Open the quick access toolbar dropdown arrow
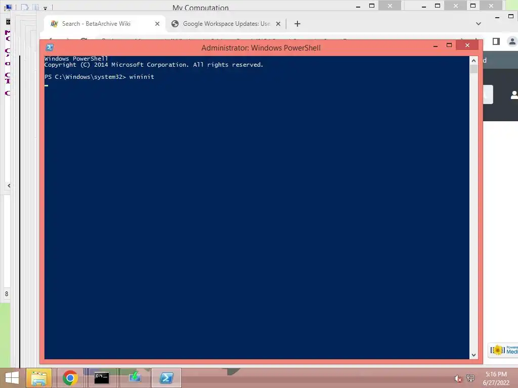The image size is (518, 388). 45,8
